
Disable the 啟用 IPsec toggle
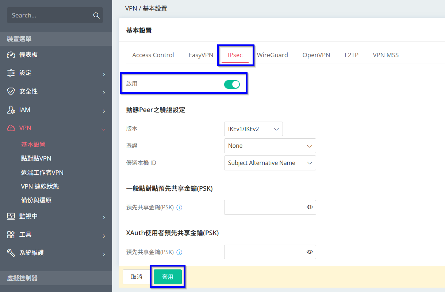232,84
